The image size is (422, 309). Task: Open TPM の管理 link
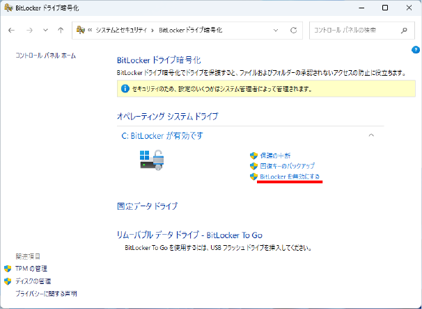[x=31, y=269]
